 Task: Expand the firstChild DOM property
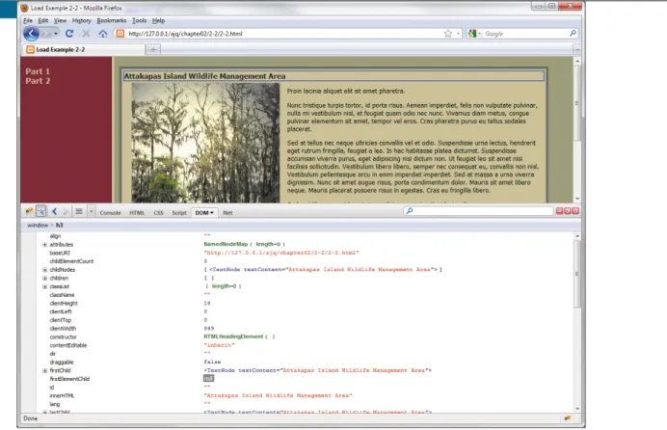44,370
